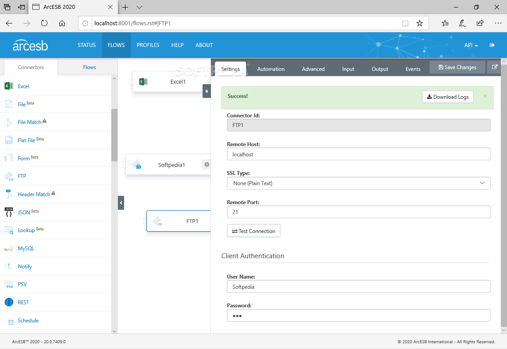Go to the STATUS page
Screen dimensions: 507x349
pos(87,45)
